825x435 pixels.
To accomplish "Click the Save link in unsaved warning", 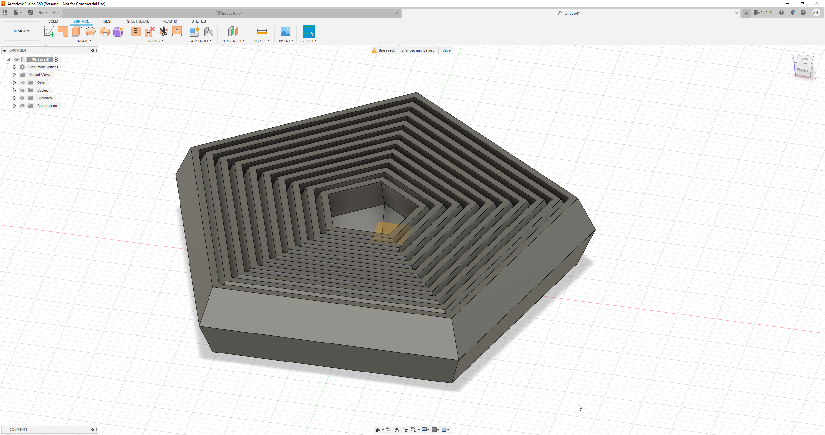I will (x=446, y=50).
